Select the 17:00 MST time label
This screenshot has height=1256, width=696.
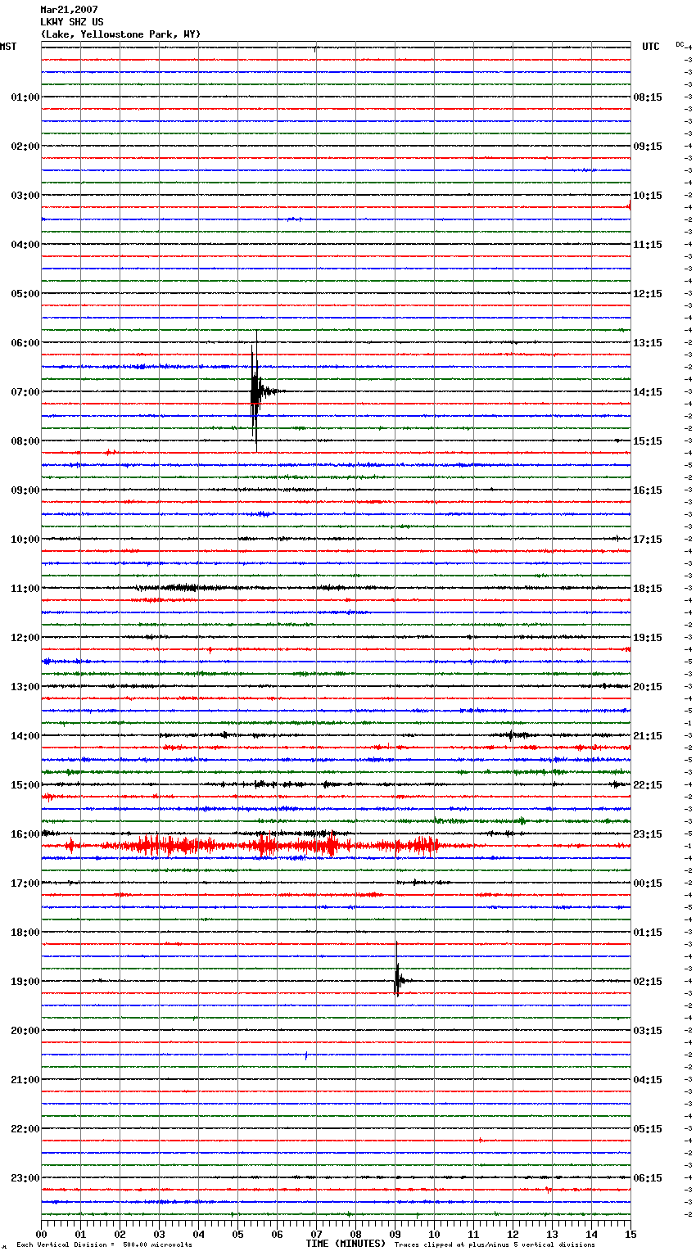[25, 883]
